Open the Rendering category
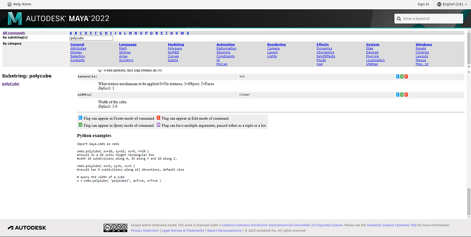 pos(276,44)
